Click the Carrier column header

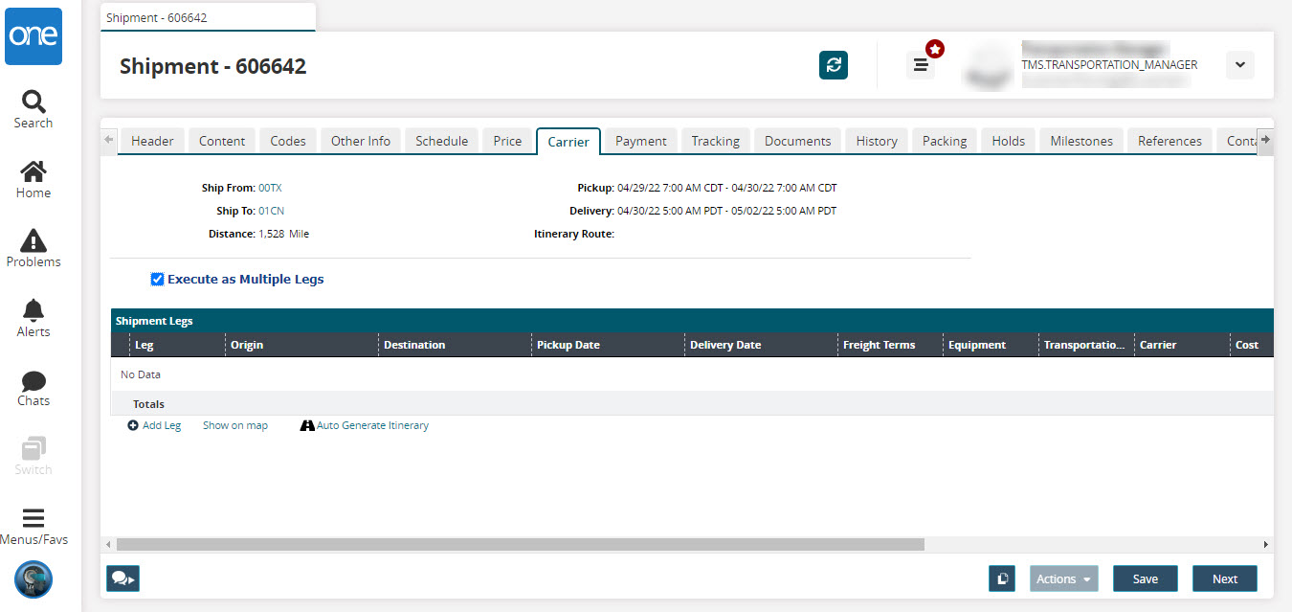[1182, 345]
